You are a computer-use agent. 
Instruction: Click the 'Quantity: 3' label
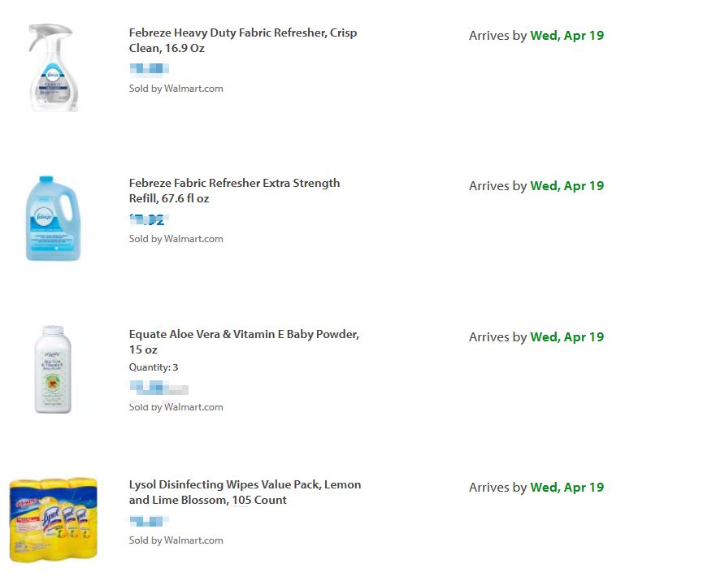click(x=154, y=367)
